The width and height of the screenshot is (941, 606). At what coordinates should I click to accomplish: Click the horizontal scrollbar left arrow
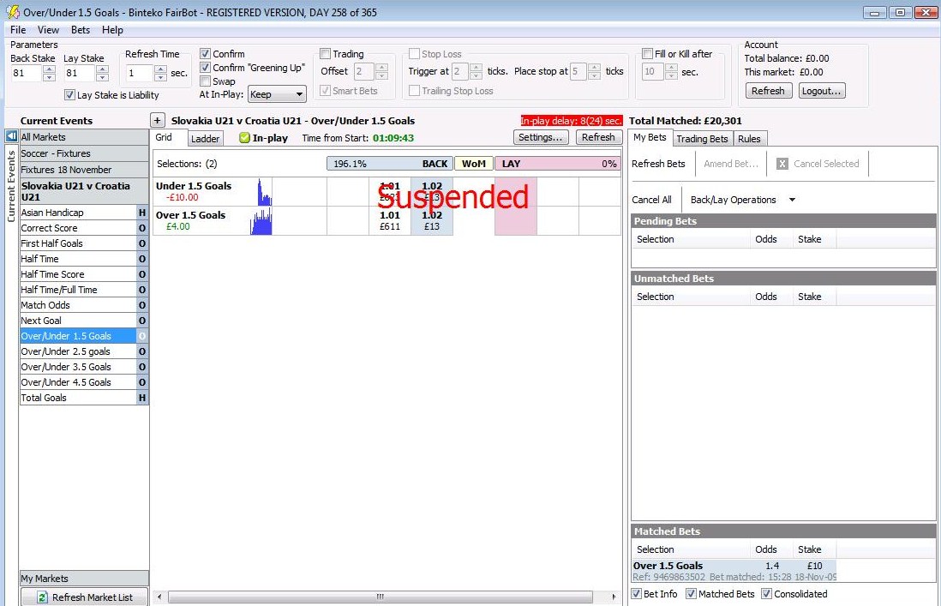[x=159, y=597]
